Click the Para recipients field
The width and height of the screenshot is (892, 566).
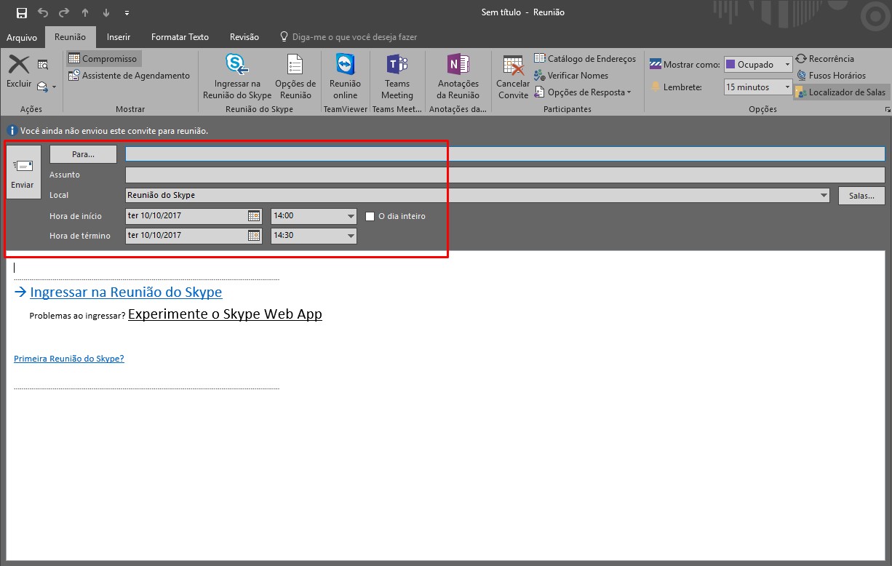505,154
